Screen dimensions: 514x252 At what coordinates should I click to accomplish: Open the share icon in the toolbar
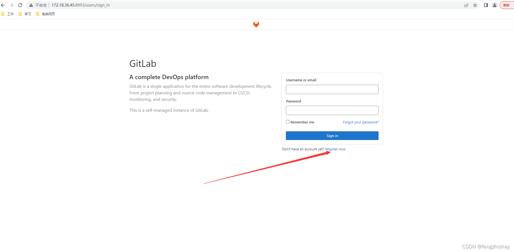click(x=467, y=5)
